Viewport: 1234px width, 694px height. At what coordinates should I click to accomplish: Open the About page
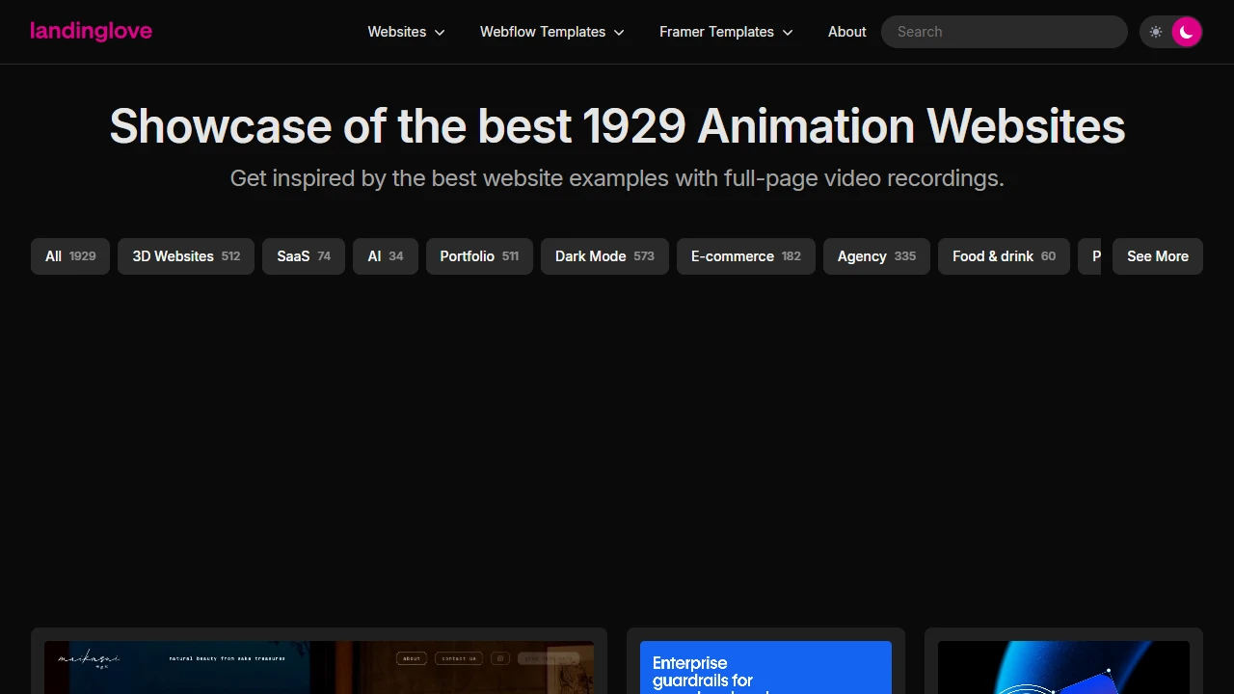[x=846, y=32]
